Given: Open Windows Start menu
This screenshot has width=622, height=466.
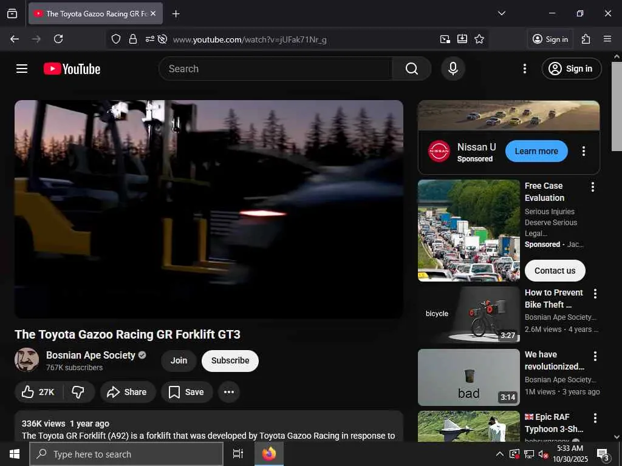Looking at the screenshot, I should pos(15,454).
